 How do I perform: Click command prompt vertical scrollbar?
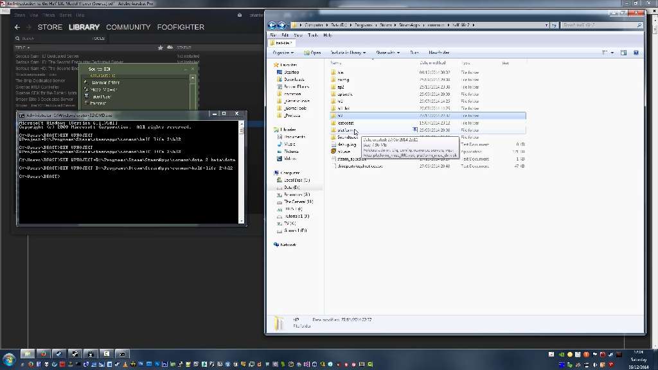tap(242, 173)
